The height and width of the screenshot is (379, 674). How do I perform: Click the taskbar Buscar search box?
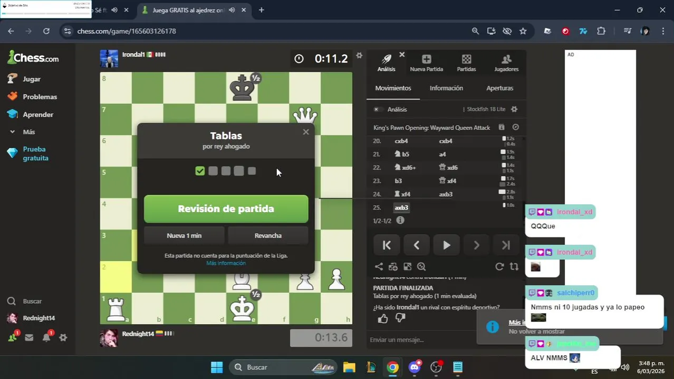[282, 367]
